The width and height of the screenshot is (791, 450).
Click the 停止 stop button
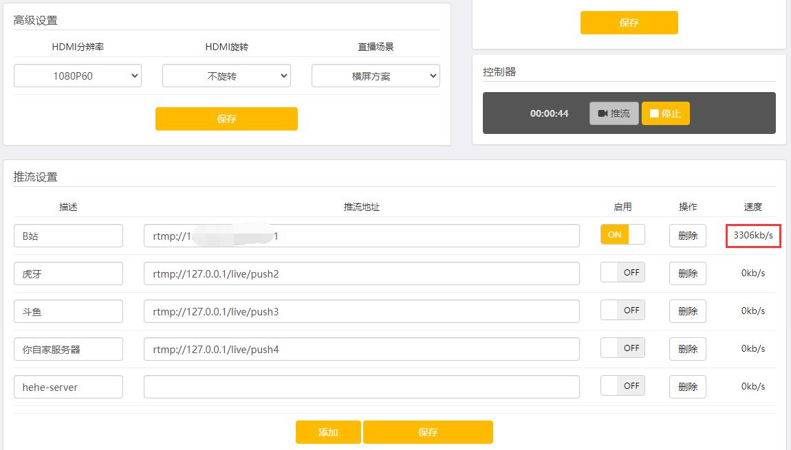[665, 113]
